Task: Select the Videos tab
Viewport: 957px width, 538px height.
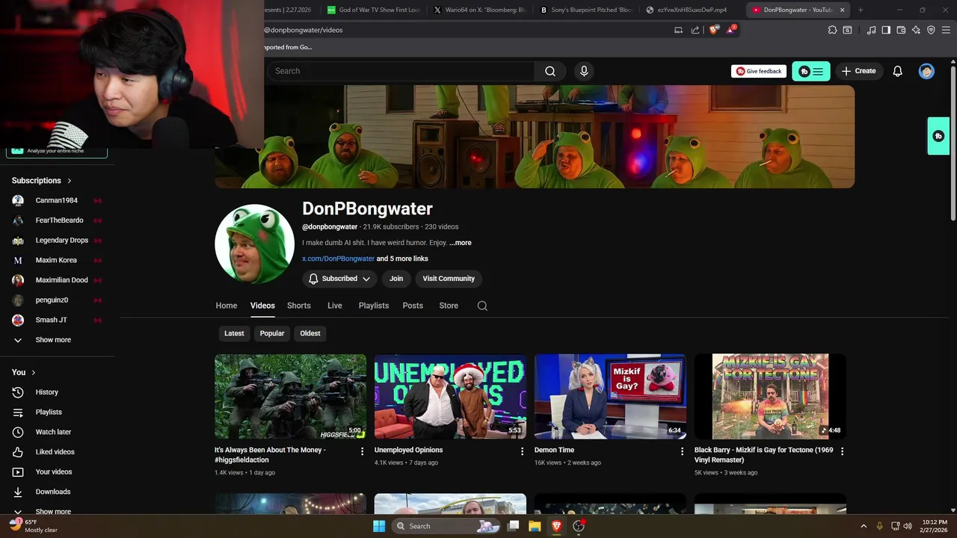Action: [x=262, y=306]
